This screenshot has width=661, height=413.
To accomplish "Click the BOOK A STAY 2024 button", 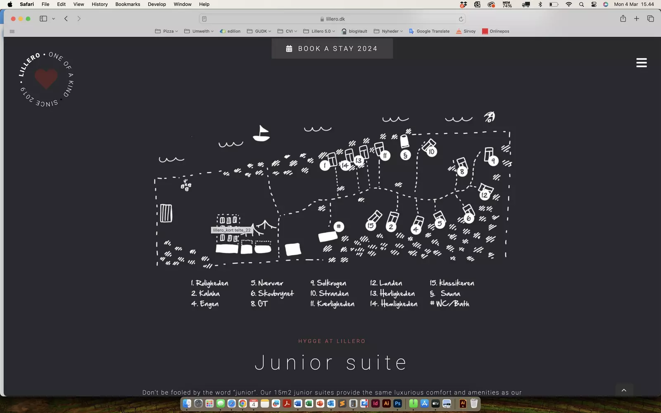I will tap(332, 49).
